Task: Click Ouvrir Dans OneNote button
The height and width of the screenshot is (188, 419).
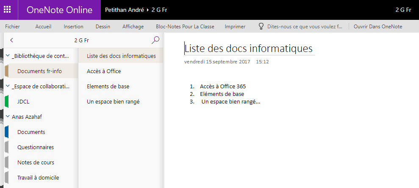Action: click(x=378, y=27)
